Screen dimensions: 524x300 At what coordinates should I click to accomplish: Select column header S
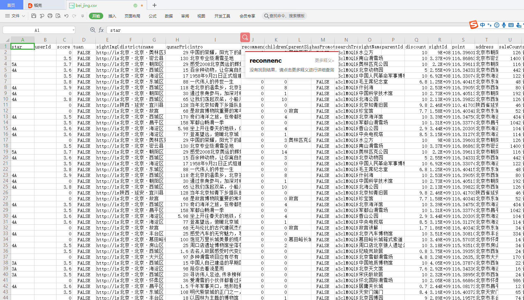coord(463,40)
